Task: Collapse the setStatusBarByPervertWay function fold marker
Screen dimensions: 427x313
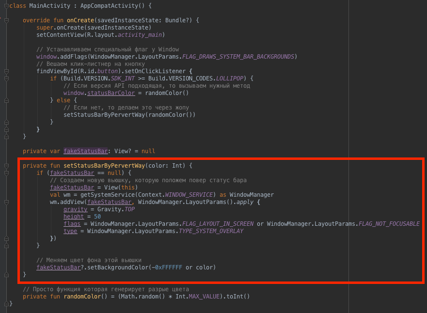Action: (6, 166)
